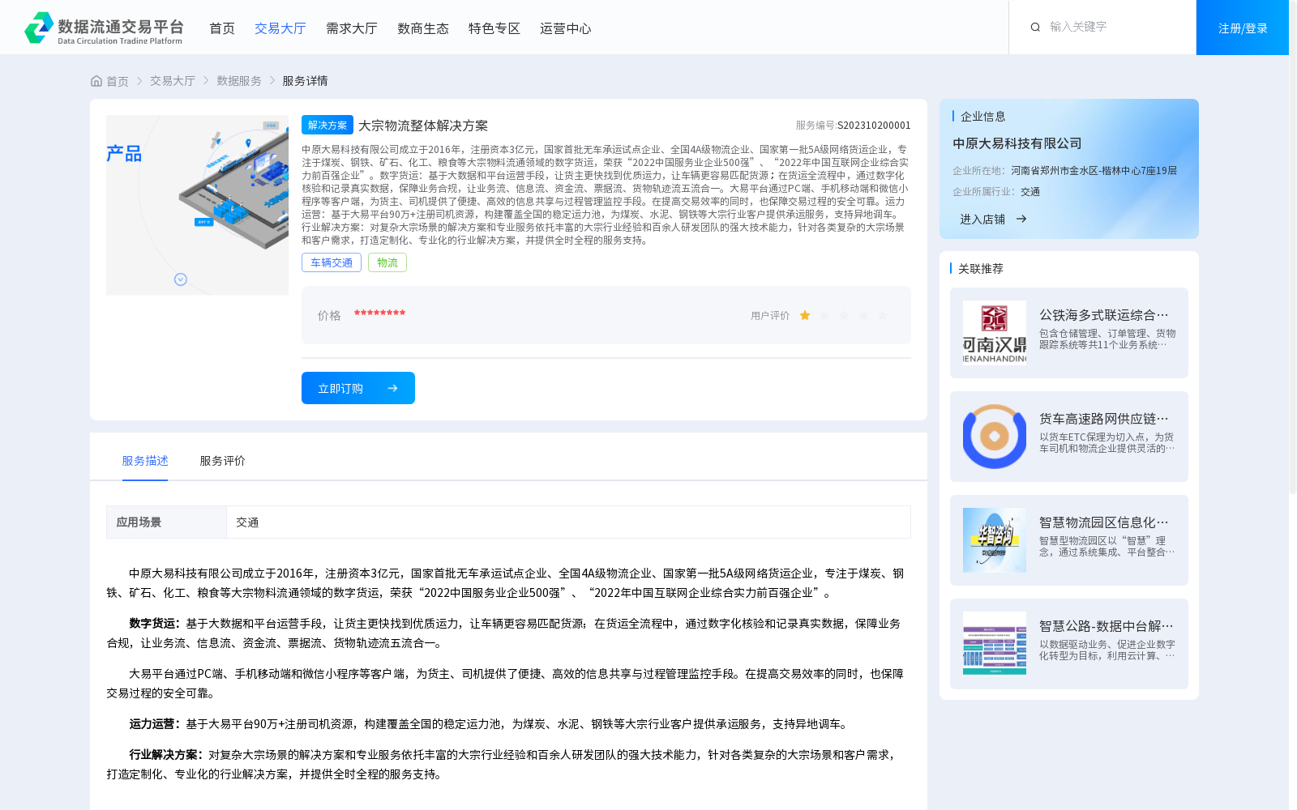Click the masked price *********
The image size is (1297, 810).
(379, 313)
